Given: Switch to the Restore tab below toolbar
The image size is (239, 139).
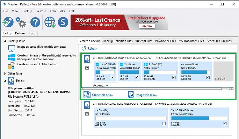Looking at the screenshot, I should 20,33.
